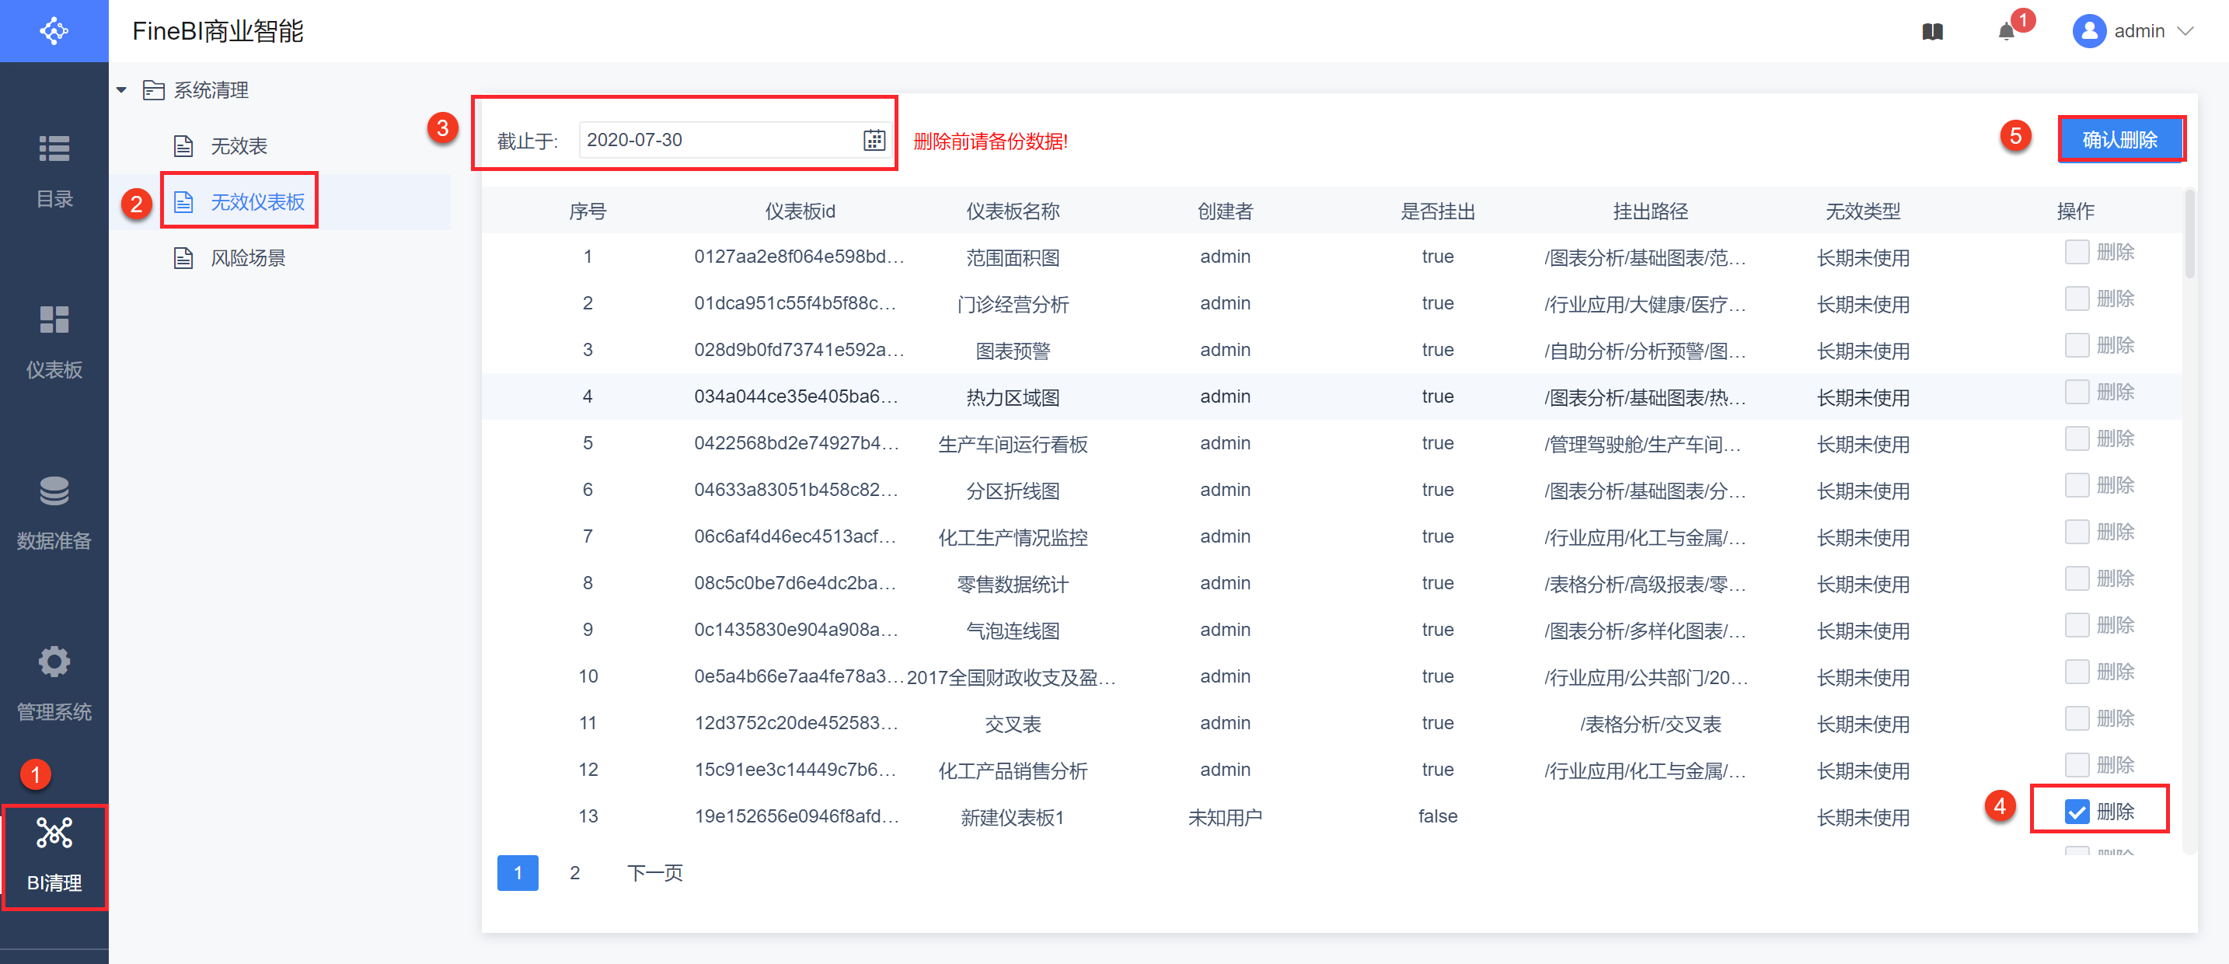Select 无效表 in the tree

[x=239, y=146]
